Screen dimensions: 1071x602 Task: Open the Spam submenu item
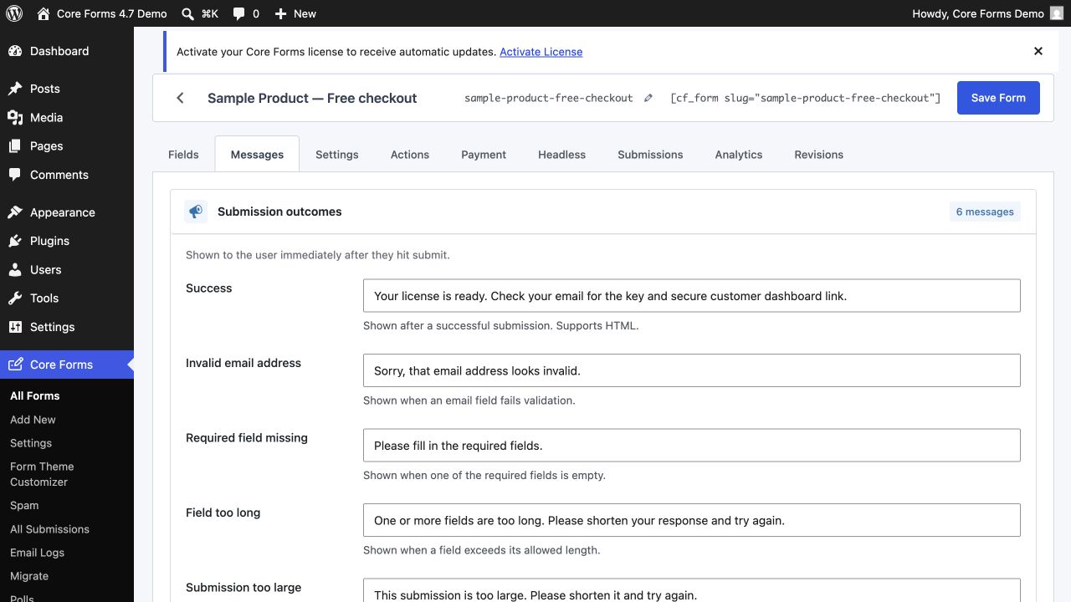point(24,506)
